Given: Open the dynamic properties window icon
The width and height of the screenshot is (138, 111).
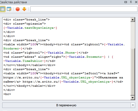Looking at the screenshot, I should [9, 9].
